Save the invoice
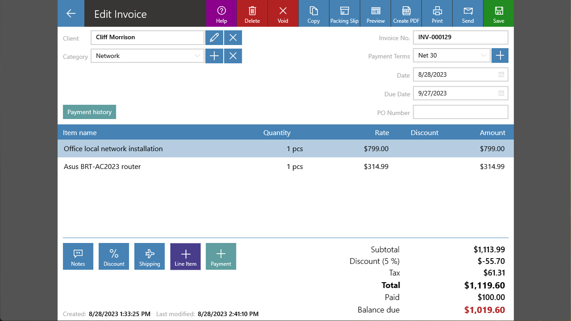This screenshot has height=321, width=571. click(x=498, y=13)
